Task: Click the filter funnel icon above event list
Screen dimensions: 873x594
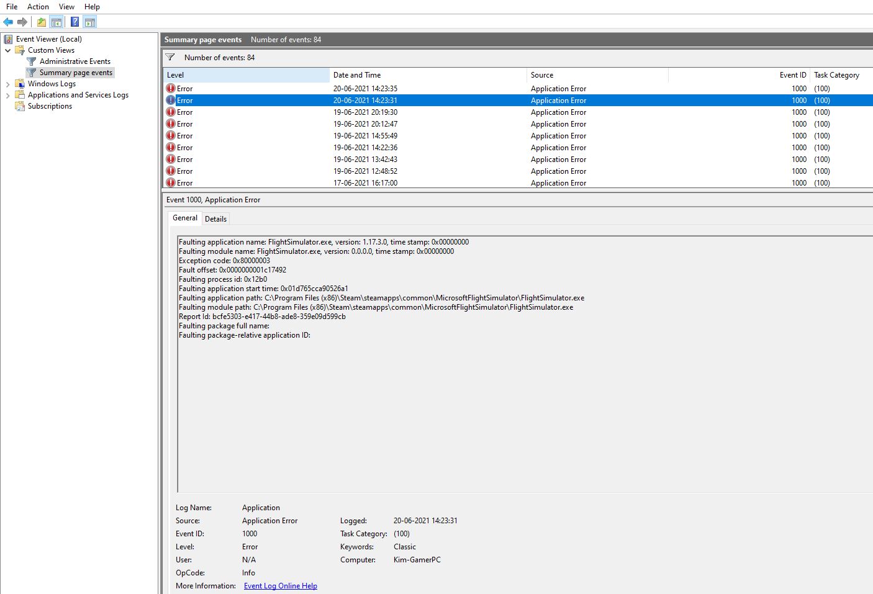Action: 170,57
